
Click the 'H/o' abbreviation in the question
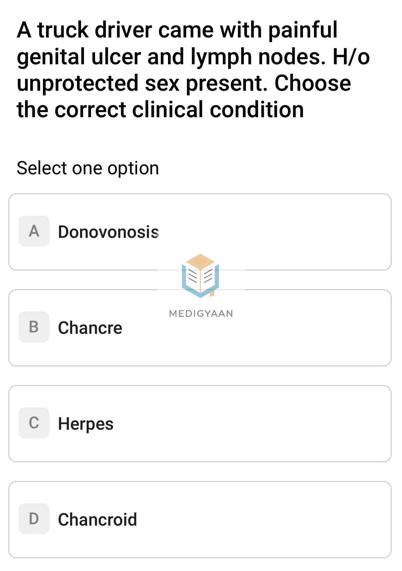coord(351,57)
